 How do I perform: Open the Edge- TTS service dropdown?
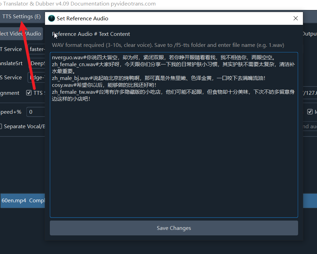click(x=36, y=78)
